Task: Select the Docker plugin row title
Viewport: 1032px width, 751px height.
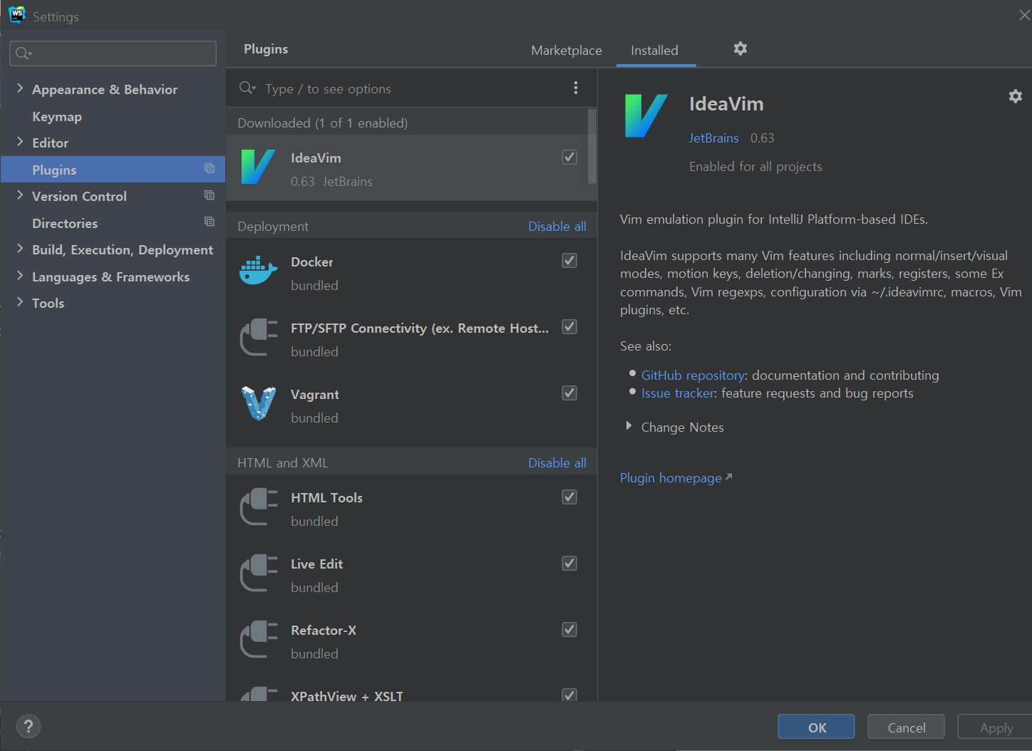Action: point(312,262)
